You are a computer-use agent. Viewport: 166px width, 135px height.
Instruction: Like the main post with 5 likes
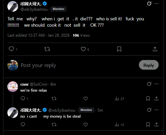pos(83,49)
